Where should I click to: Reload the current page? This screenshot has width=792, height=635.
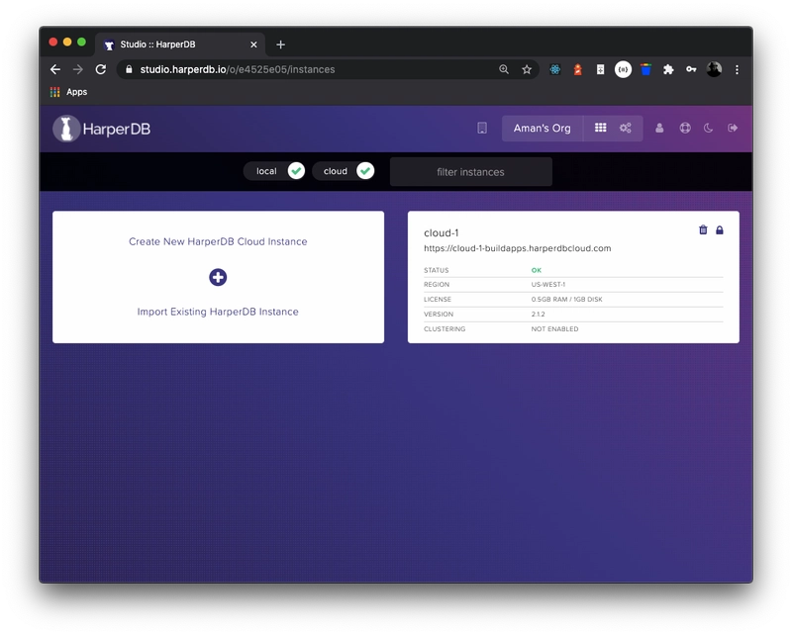pos(101,69)
